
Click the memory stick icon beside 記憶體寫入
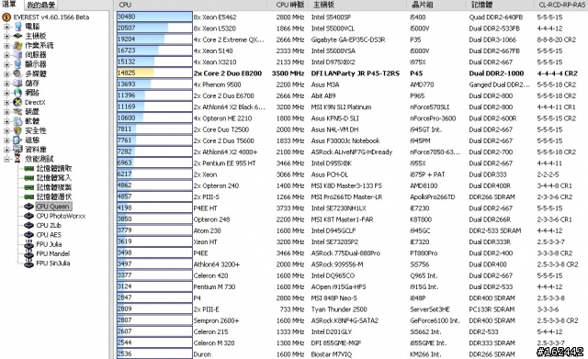[28, 178]
